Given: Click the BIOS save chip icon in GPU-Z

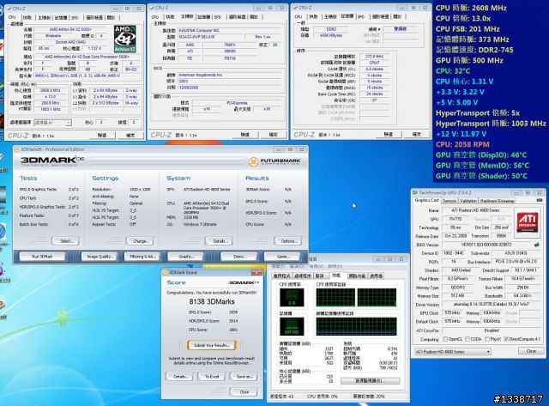Looking at the screenshot, I should (537, 245).
